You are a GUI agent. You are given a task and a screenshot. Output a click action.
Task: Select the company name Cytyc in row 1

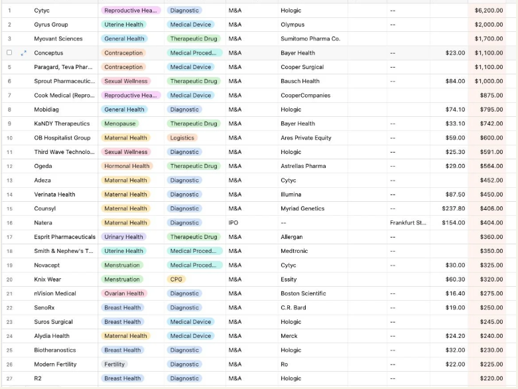pyautogui.click(x=42, y=11)
